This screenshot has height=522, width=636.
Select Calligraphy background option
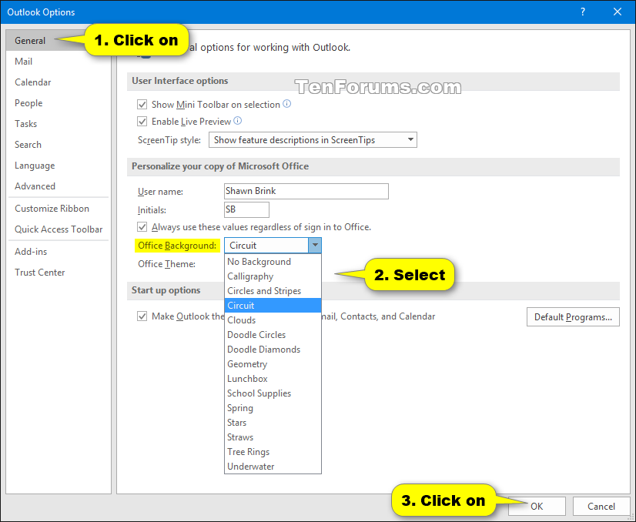pos(273,276)
